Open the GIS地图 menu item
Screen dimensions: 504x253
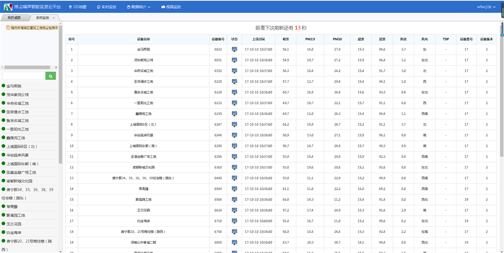(x=77, y=7)
